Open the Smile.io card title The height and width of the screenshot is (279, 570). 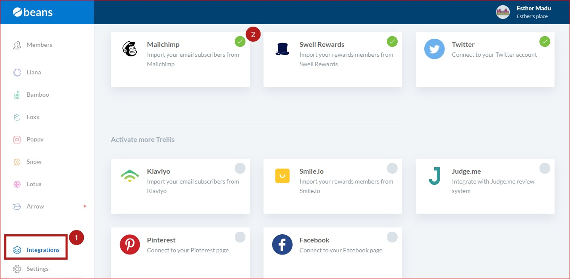tap(312, 171)
